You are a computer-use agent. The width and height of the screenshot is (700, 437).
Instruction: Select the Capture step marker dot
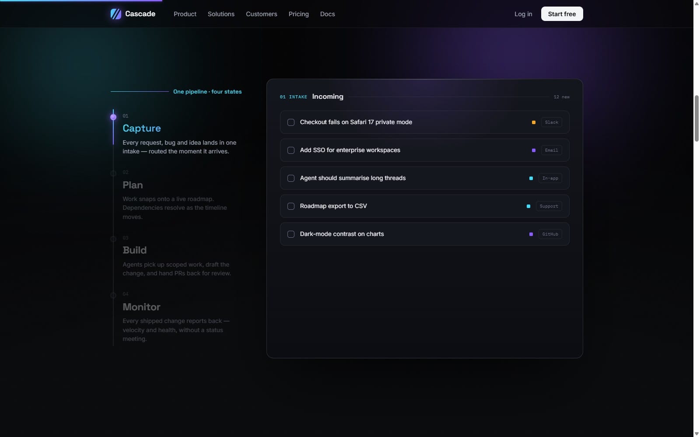pyautogui.click(x=113, y=117)
